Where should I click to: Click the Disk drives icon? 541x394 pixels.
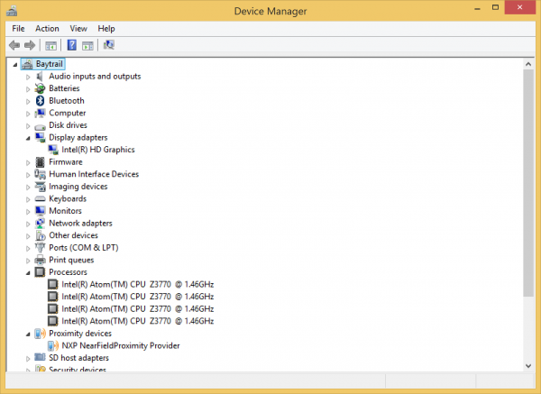pyautogui.click(x=40, y=126)
